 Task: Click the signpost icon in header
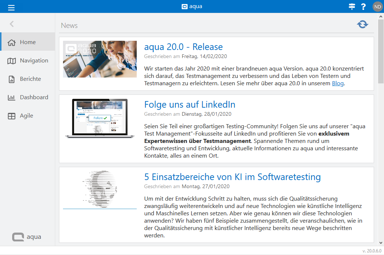point(352,6)
